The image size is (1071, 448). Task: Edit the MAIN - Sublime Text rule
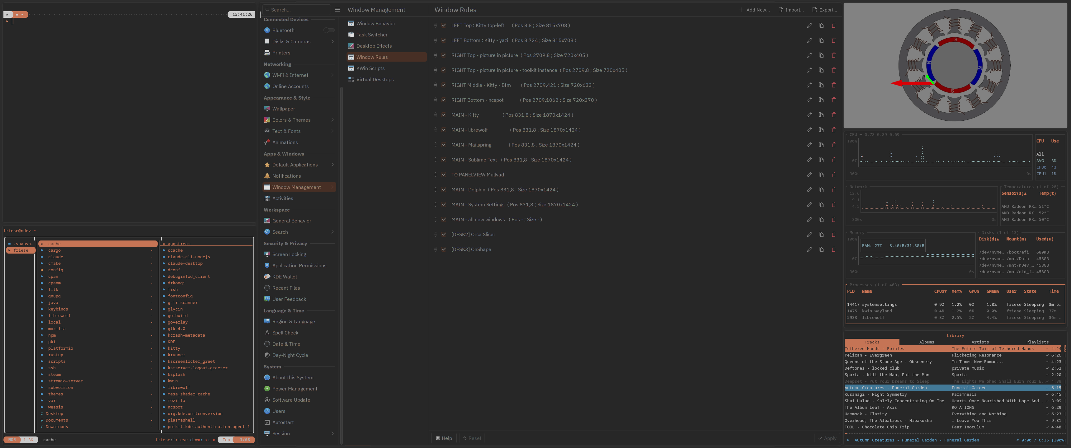tap(809, 160)
